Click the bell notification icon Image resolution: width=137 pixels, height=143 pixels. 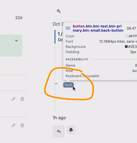pyautogui.click(x=71, y=130)
